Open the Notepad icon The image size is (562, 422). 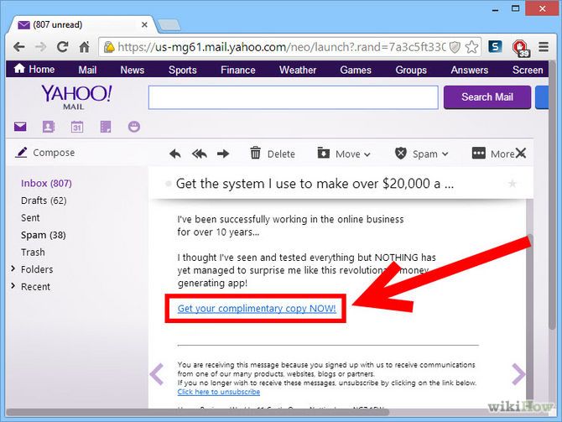click(x=106, y=127)
